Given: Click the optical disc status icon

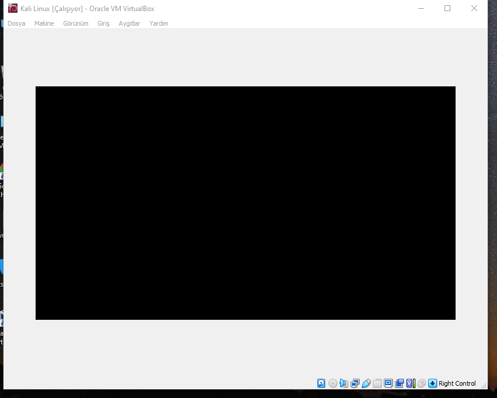Looking at the screenshot, I should pos(332,383).
